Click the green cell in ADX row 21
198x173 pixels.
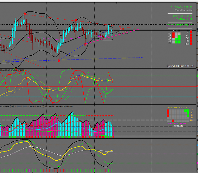click(x=188, y=113)
